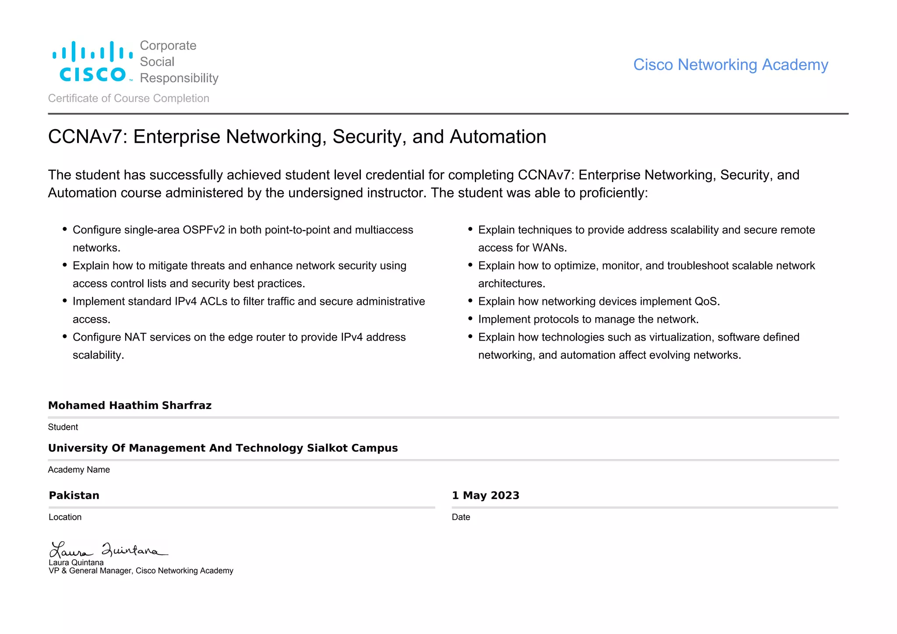Click the VP & General Manager title
The height and width of the screenshot is (634, 897).
click(141, 571)
